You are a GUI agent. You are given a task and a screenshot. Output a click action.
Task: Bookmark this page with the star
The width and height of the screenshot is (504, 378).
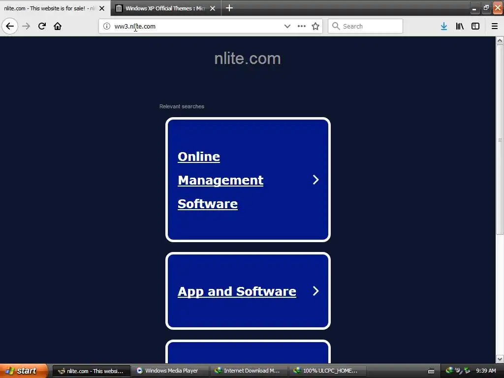315,26
